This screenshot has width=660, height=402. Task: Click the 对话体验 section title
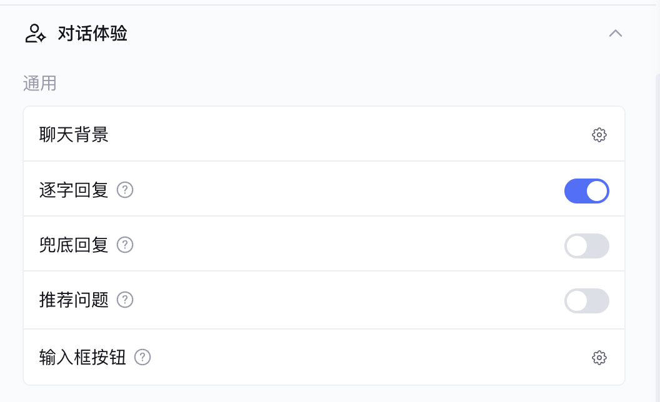(x=92, y=34)
